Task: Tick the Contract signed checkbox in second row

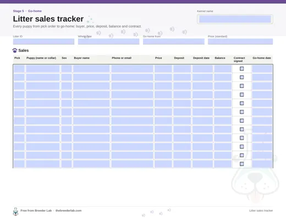Action: 242,78
